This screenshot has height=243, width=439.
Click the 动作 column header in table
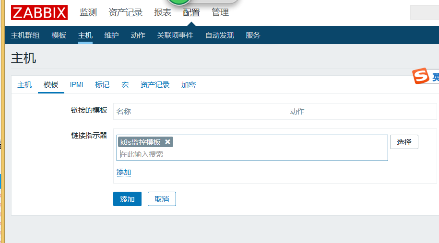297,112
